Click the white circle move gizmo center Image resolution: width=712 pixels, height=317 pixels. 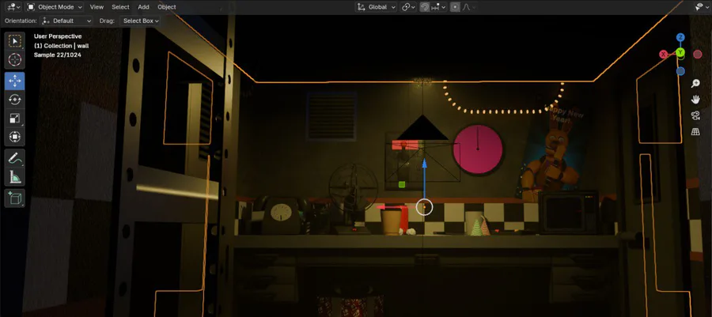(x=424, y=207)
